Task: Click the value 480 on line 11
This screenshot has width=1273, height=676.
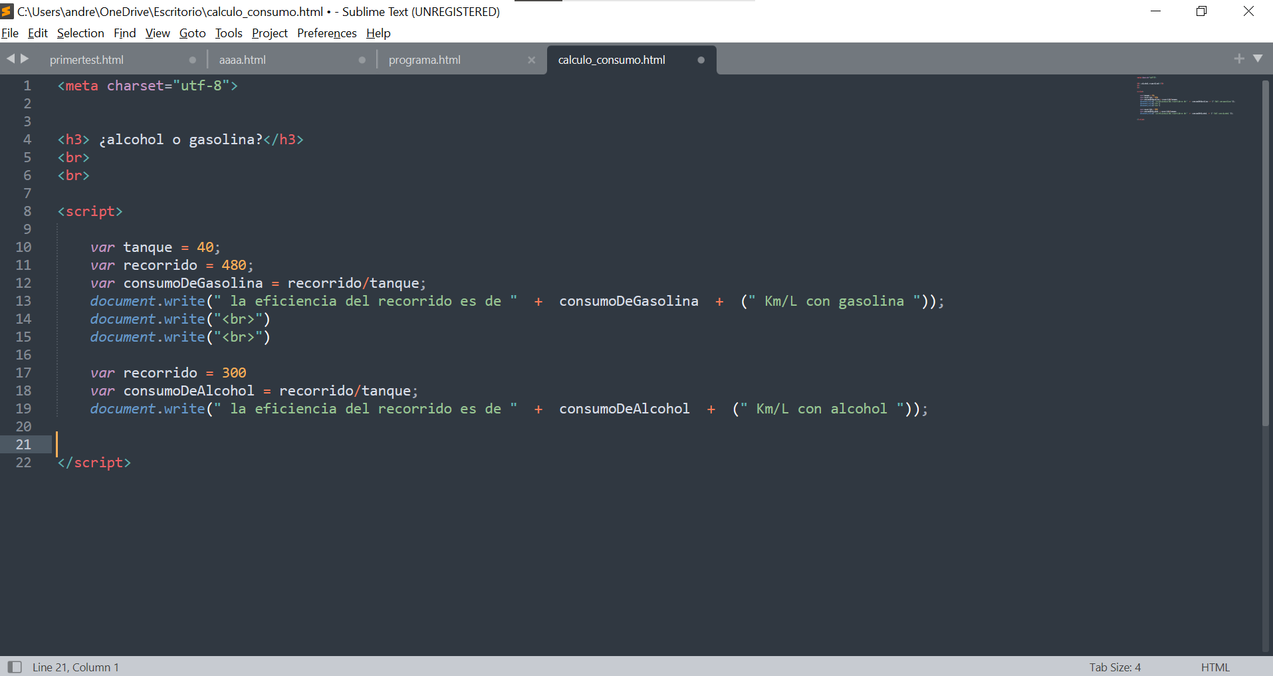Action: click(234, 265)
